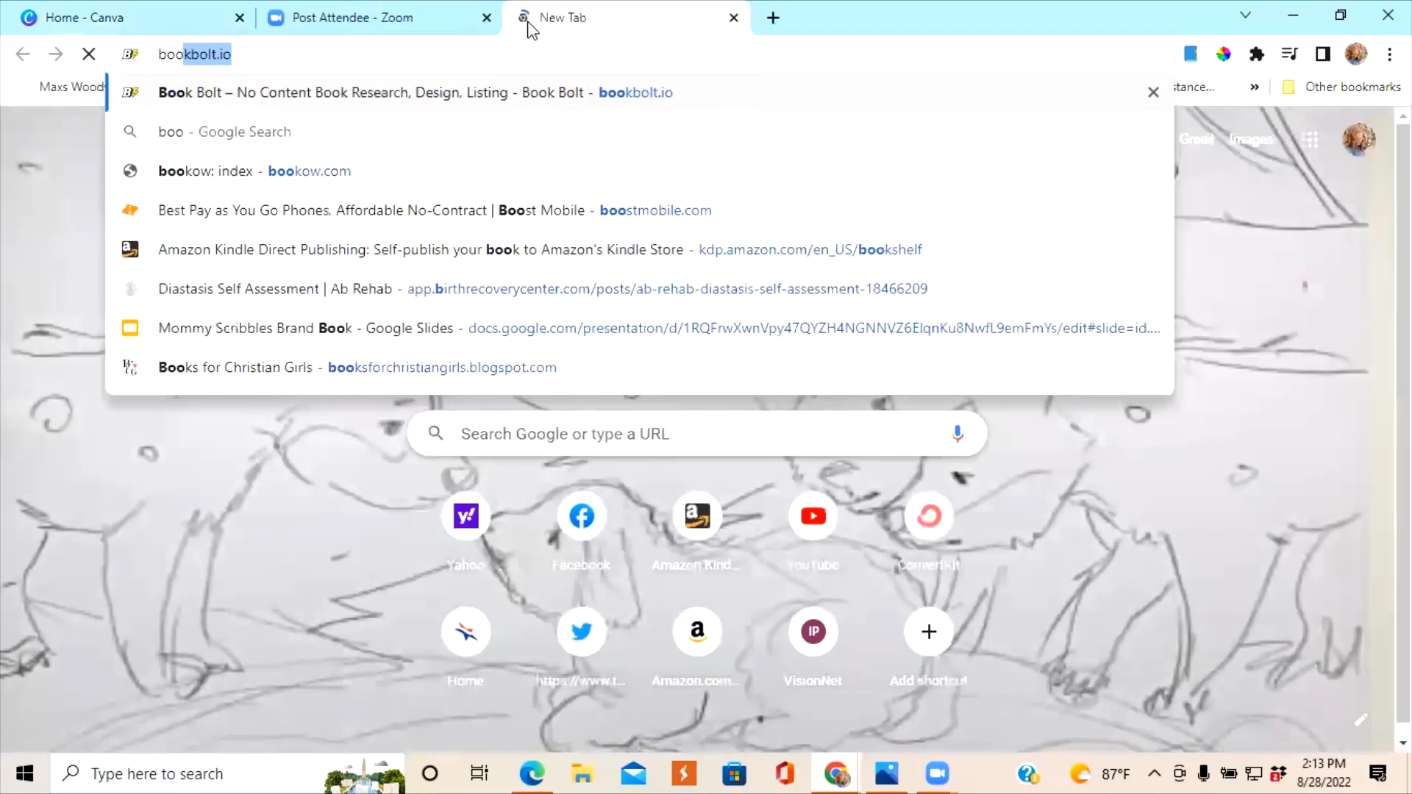
Task: Click the page scrollbar down arrow
Action: tap(1403, 743)
